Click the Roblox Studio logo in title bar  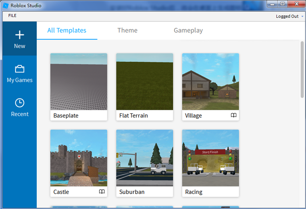(6, 5)
